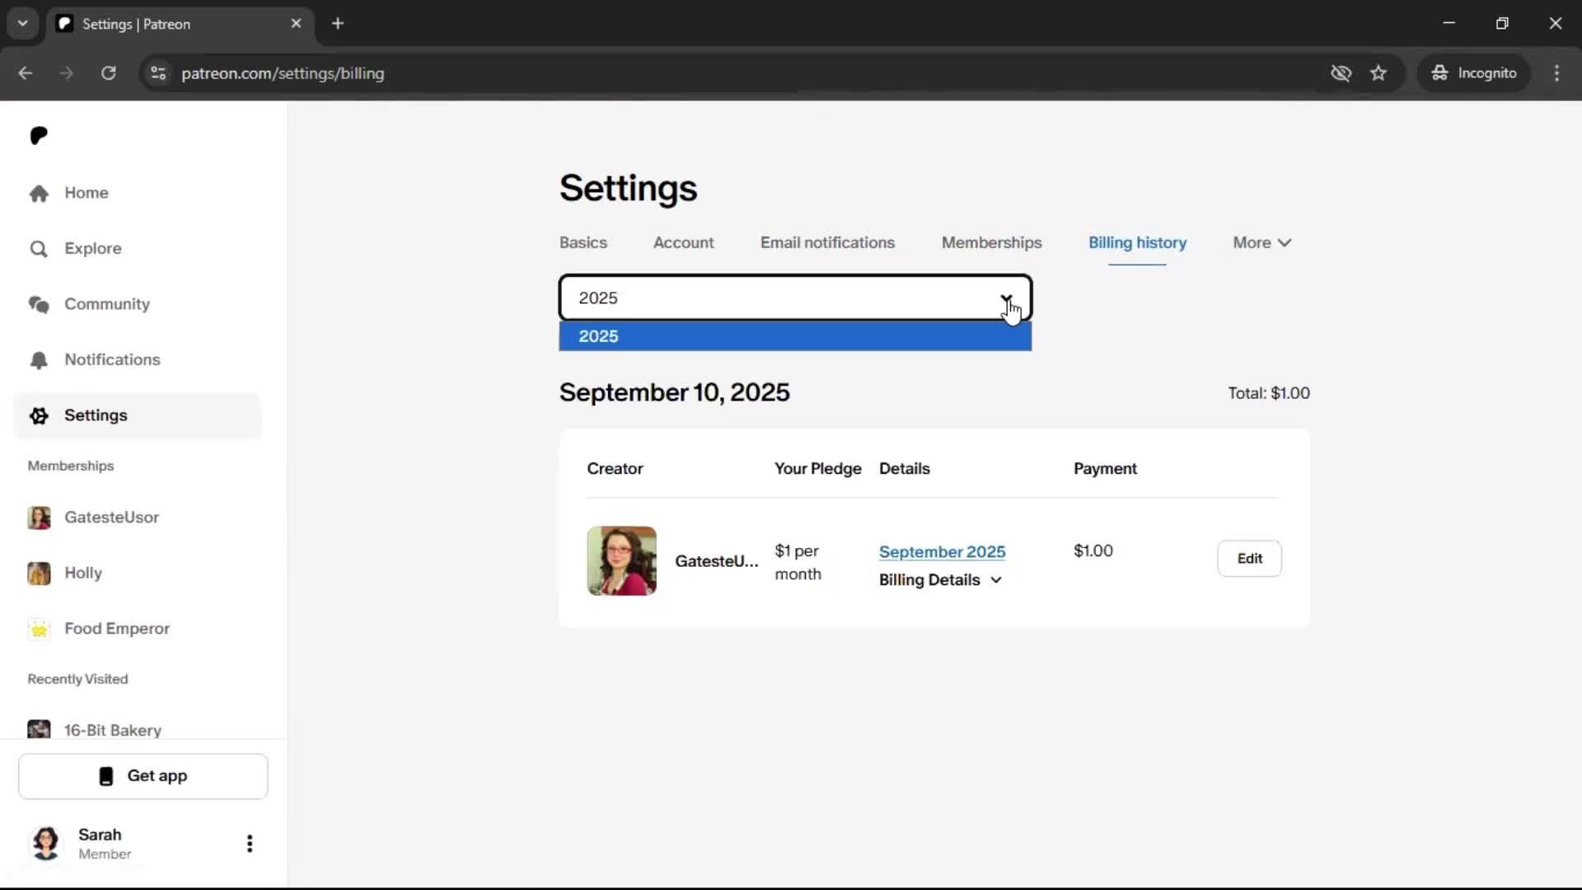Open GatesteUsor creator photo thumbnail

[x=621, y=561]
